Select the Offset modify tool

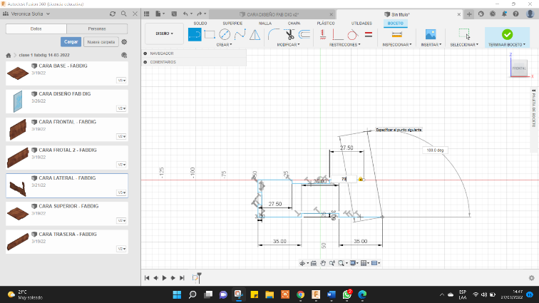point(304,35)
